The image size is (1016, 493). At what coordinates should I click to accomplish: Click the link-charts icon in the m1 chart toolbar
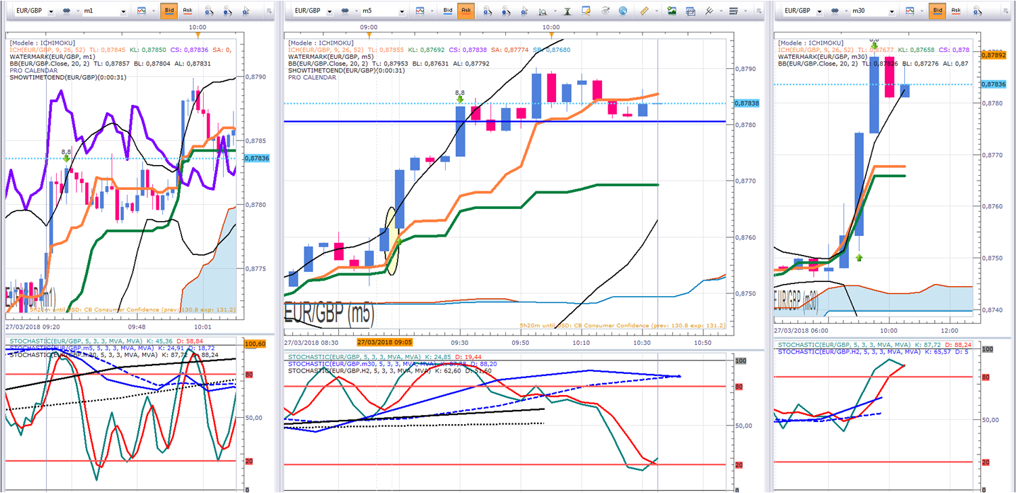click(x=66, y=11)
